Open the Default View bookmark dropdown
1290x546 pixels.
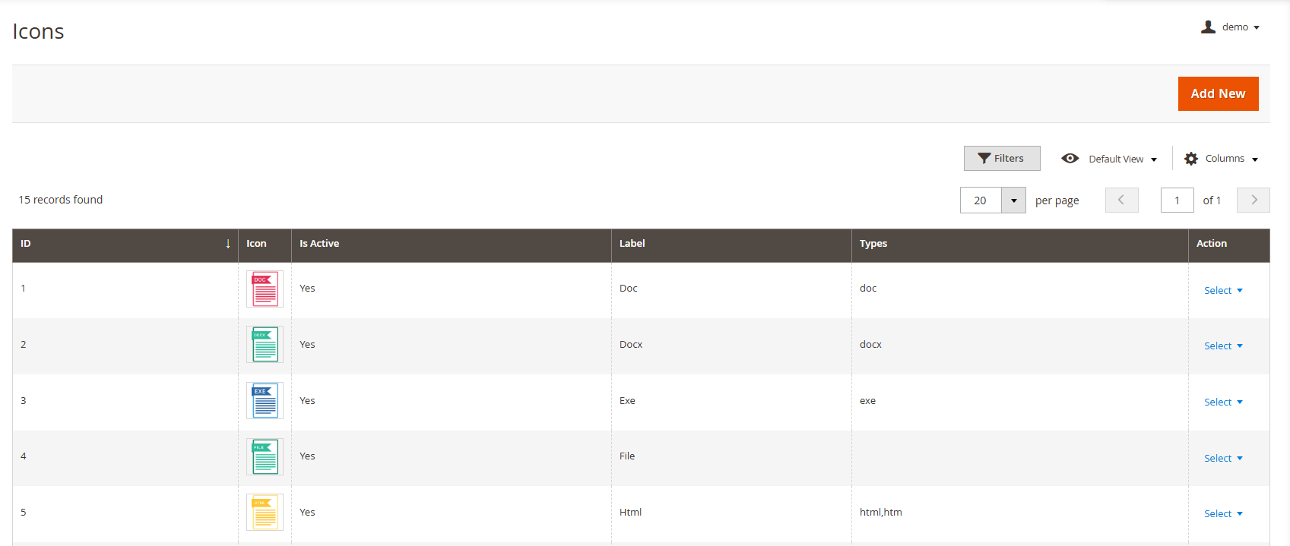pos(1109,159)
